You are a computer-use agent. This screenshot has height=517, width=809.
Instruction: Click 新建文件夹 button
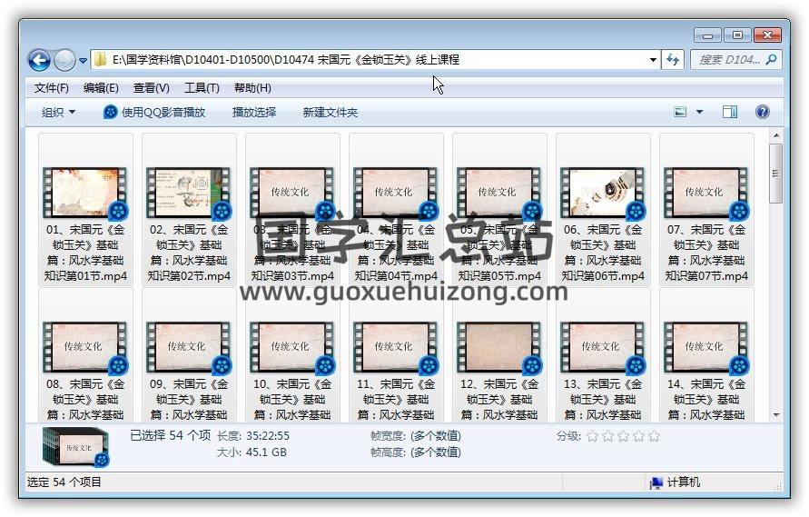point(331,112)
